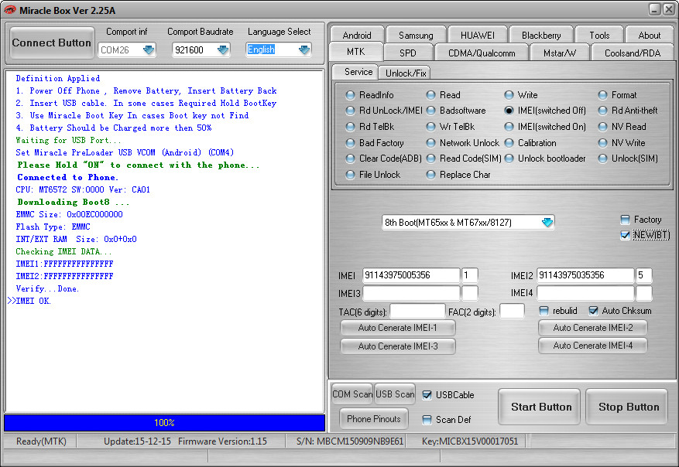Select the Unlock(SIM) radio option
Image resolution: width=679 pixels, height=467 pixels.
point(629,159)
